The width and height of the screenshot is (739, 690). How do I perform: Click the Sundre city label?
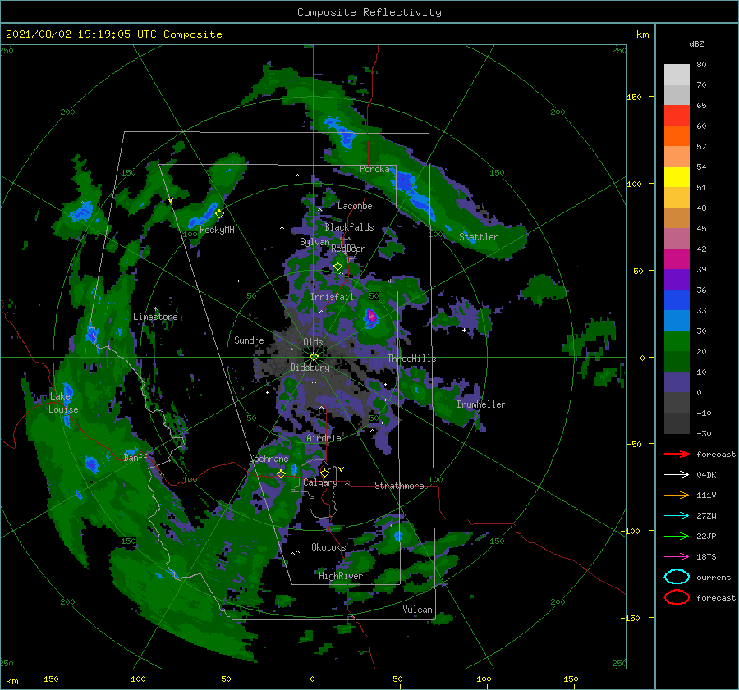click(x=249, y=340)
